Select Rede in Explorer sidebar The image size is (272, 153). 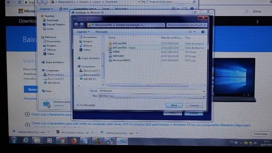(x=46, y=91)
